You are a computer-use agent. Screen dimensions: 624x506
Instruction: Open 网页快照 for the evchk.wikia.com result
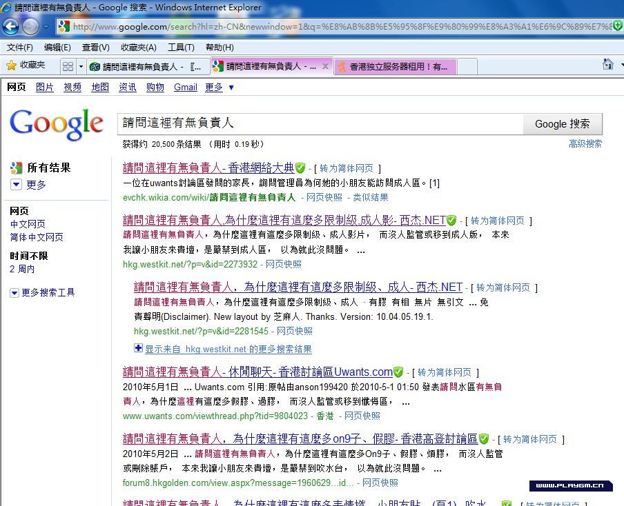point(324,198)
